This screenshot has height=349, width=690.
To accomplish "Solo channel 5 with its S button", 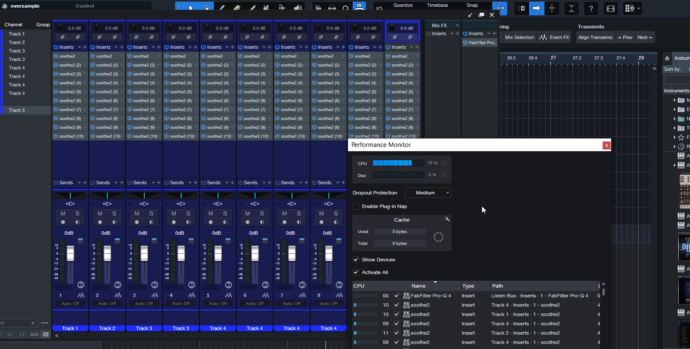I will [x=225, y=213].
